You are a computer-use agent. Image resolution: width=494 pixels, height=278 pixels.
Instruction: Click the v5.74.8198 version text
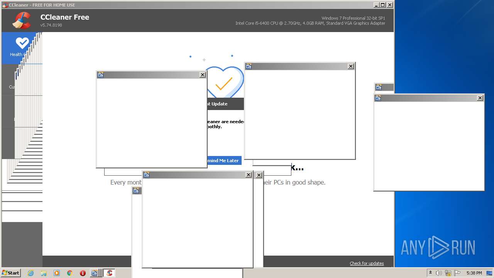coord(51,25)
